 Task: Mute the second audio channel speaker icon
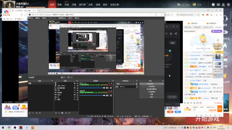(107, 96)
